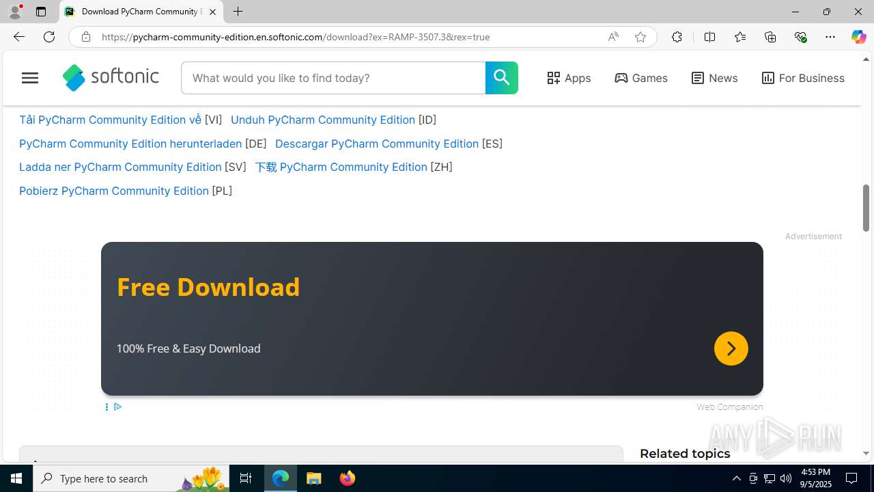Open Copilot sidebar icon
The height and width of the screenshot is (492, 874).
pyautogui.click(x=858, y=37)
